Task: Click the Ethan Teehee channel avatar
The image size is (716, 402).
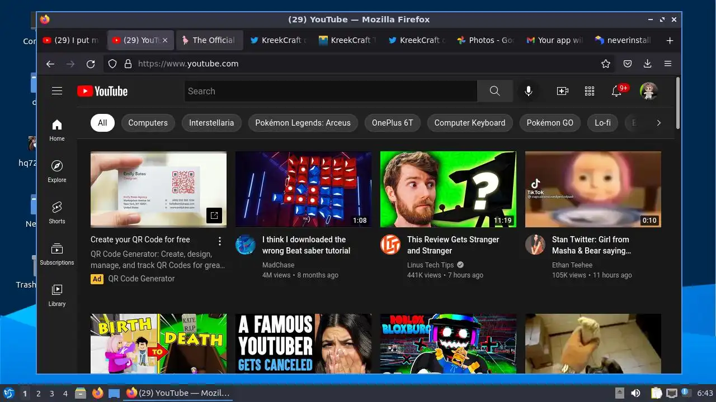Action: tap(535, 245)
